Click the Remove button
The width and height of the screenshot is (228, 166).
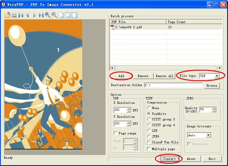[x=143, y=76]
